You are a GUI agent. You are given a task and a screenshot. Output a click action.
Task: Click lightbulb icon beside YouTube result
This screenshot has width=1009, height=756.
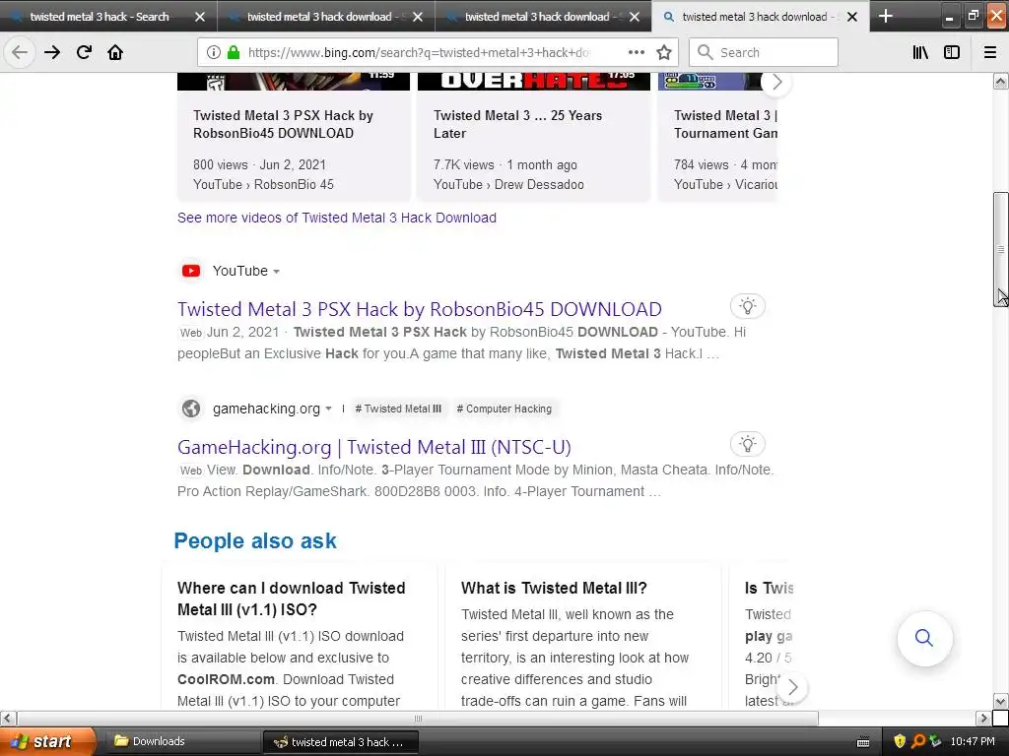click(x=747, y=306)
